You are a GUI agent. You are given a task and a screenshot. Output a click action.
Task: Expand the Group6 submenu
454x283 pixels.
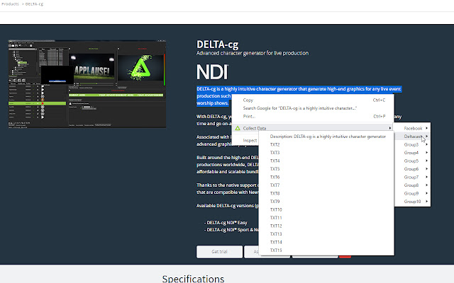tap(413, 168)
